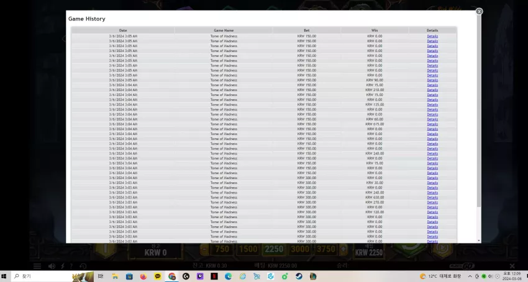The image size is (528, 282).
Task: Launch Steam from the taskbar
Action: pos(299,276)
